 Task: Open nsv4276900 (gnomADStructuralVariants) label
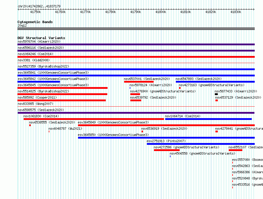[x=163, y=91]
